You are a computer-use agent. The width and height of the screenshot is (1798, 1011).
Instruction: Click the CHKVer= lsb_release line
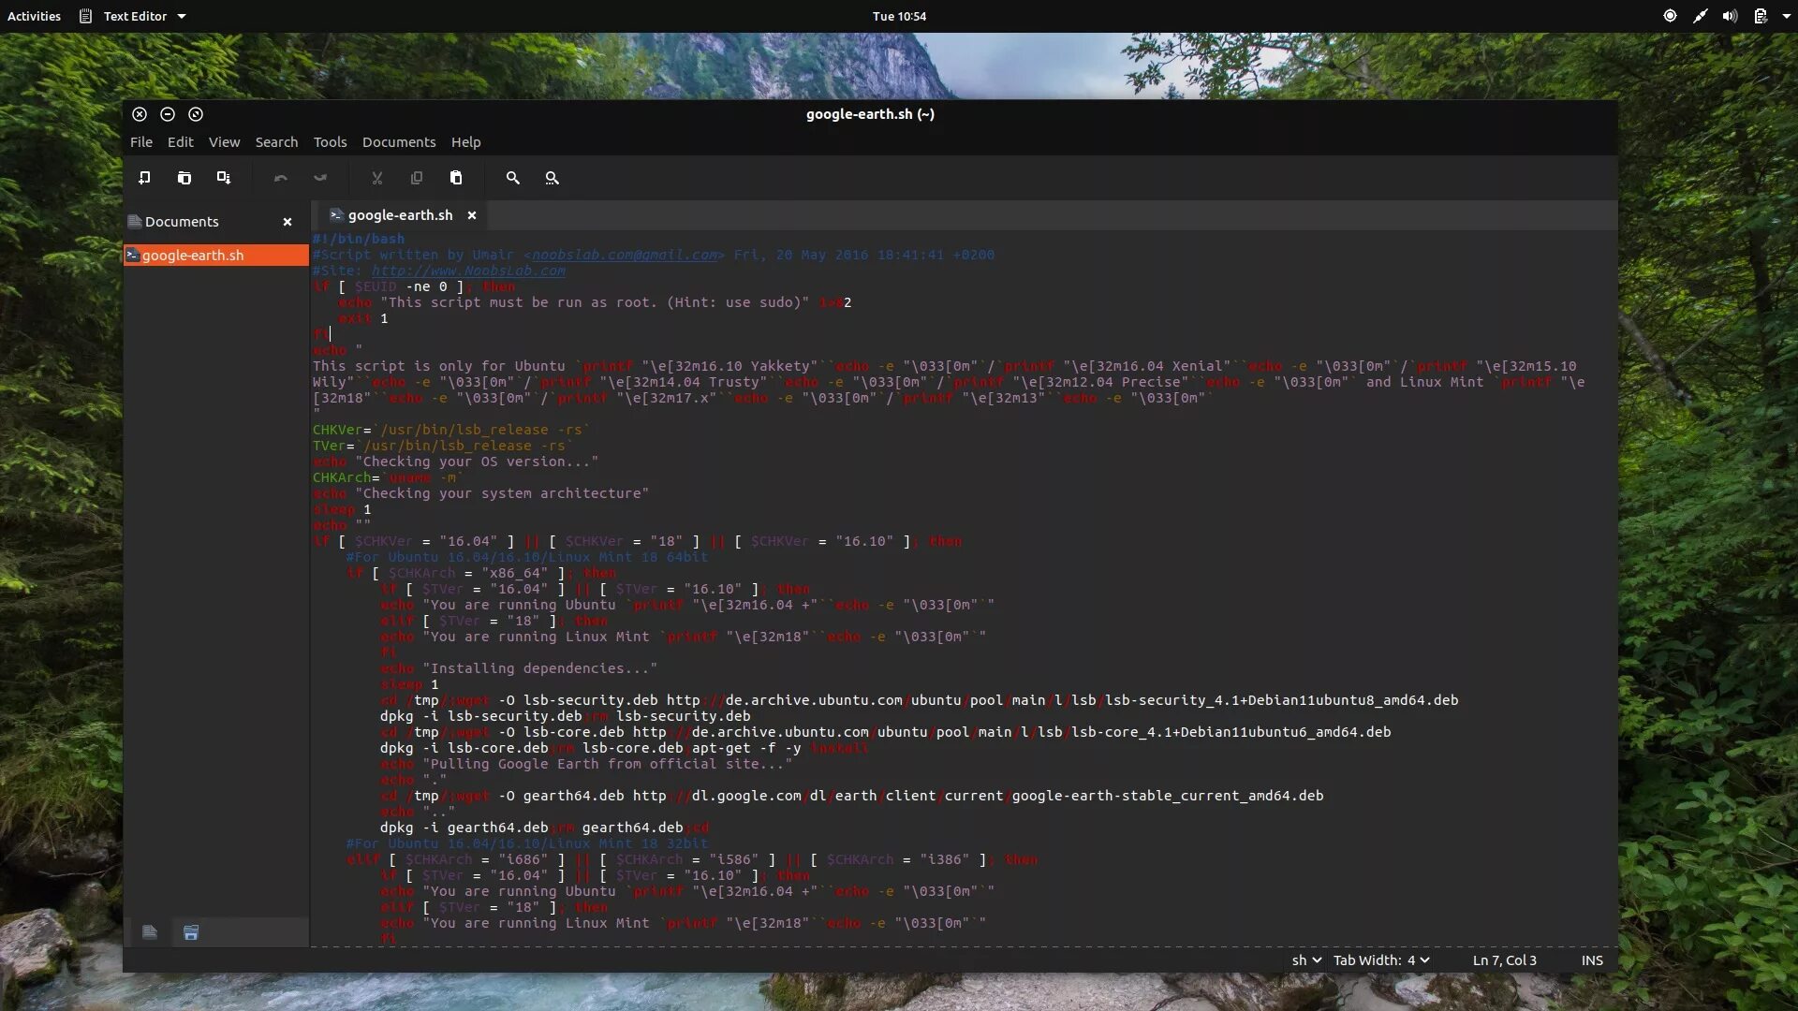coord(451,430)
